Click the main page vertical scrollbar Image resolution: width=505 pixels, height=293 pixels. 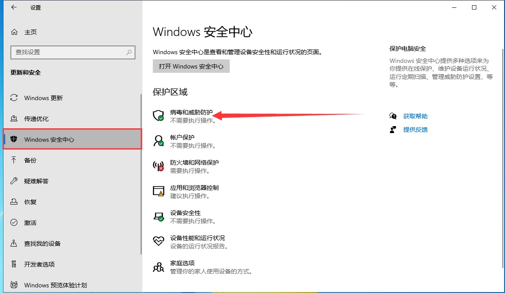pyautogui.click(x=503, y=158)
